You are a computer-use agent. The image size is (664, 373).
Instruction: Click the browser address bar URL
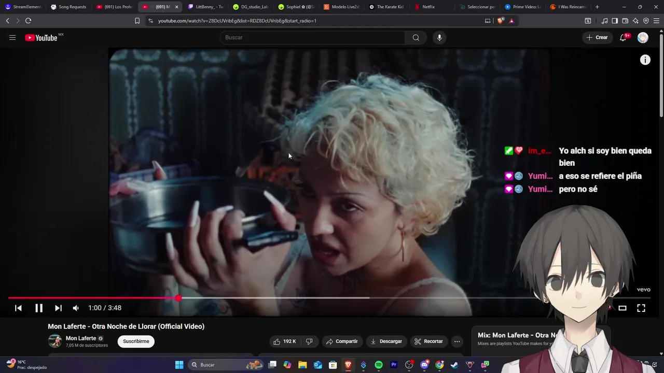(x=237, y=21)
